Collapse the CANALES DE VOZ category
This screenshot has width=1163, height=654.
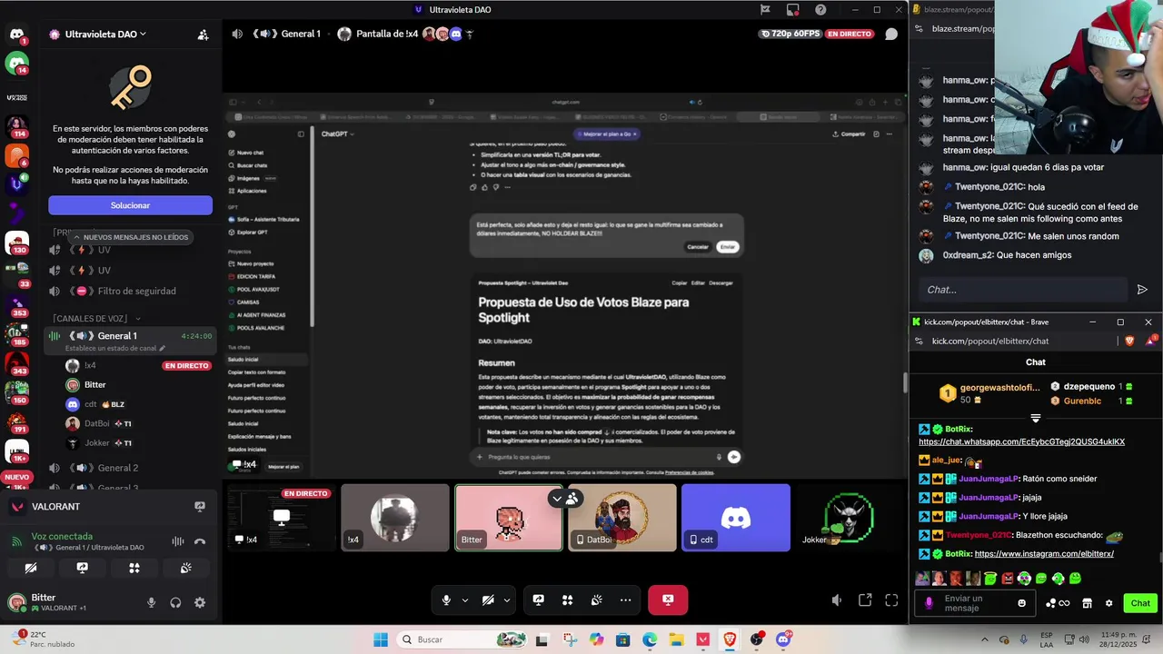[x=97, y=319]
